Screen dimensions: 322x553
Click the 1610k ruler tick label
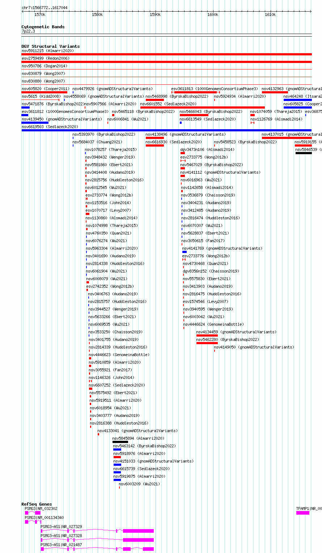(270, 14)
